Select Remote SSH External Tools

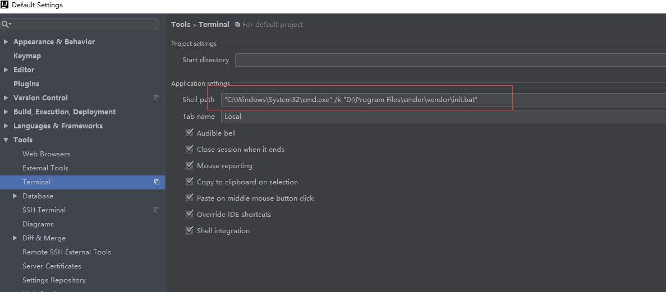point(67,252)
